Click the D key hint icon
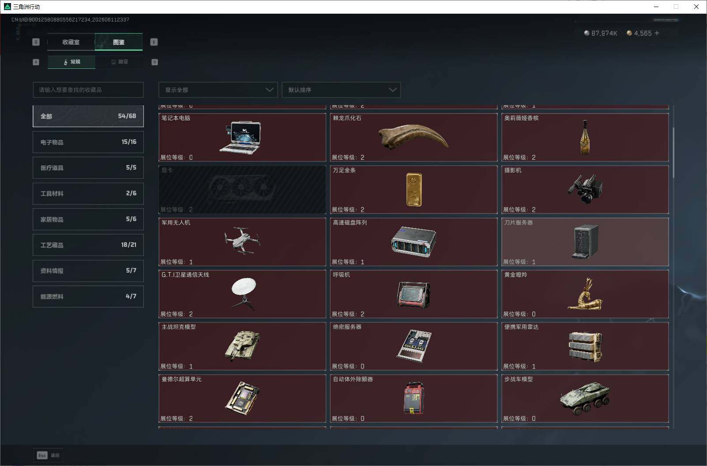The width and height of the screenshot is (707, 466). [154, 62]
